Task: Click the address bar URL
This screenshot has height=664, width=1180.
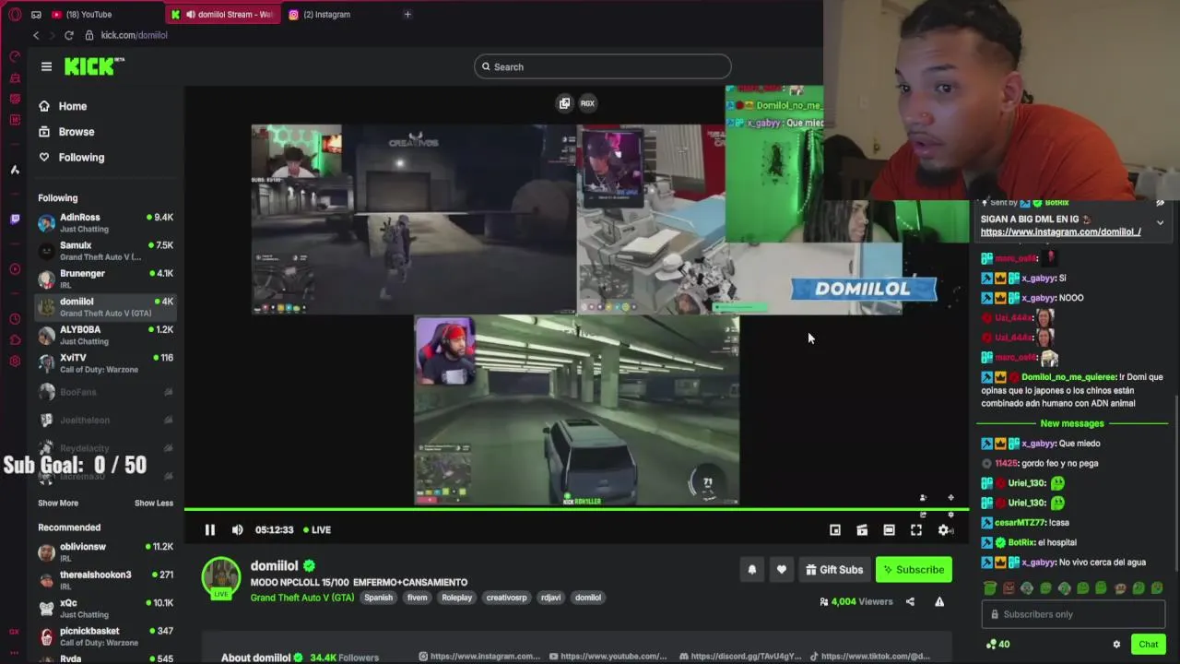Action: 134,35
